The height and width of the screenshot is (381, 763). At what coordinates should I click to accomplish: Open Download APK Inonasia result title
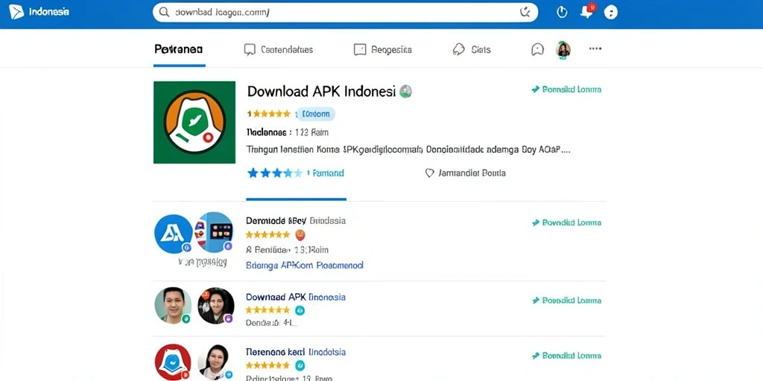[296, 297]
